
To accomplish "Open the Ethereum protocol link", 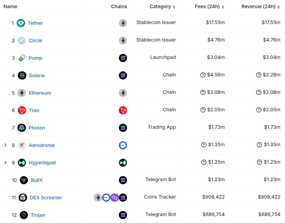I will (40, 93).
